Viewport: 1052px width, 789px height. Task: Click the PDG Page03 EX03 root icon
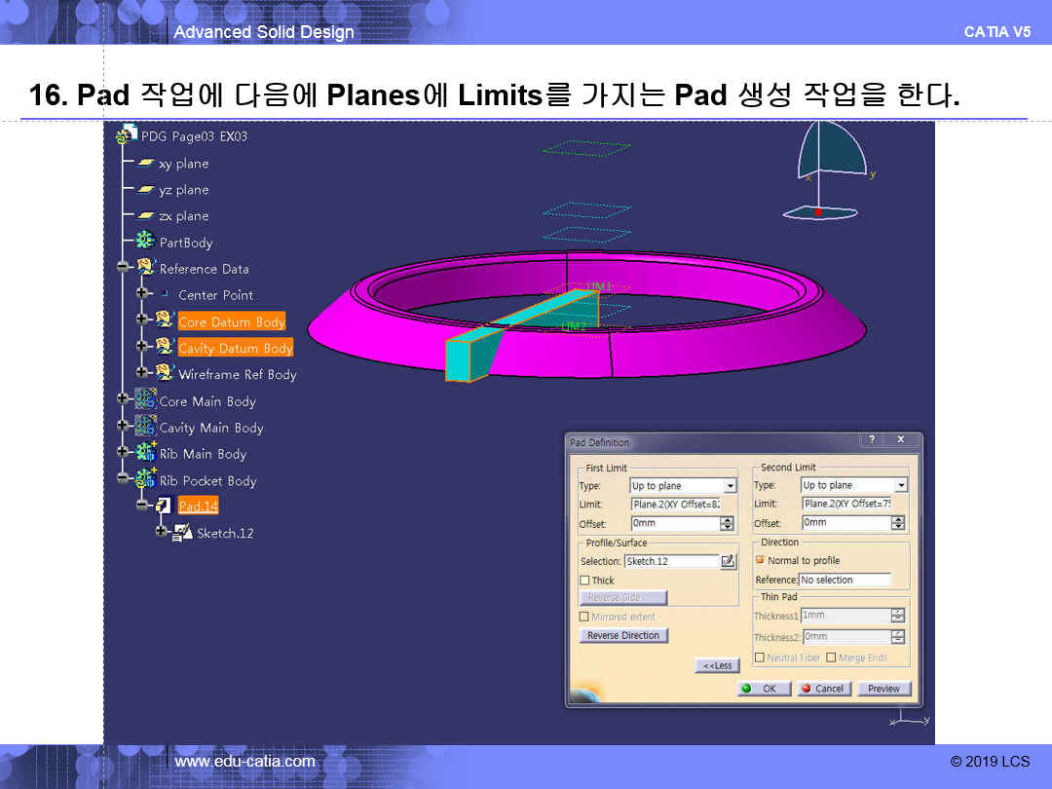[127, 135]
